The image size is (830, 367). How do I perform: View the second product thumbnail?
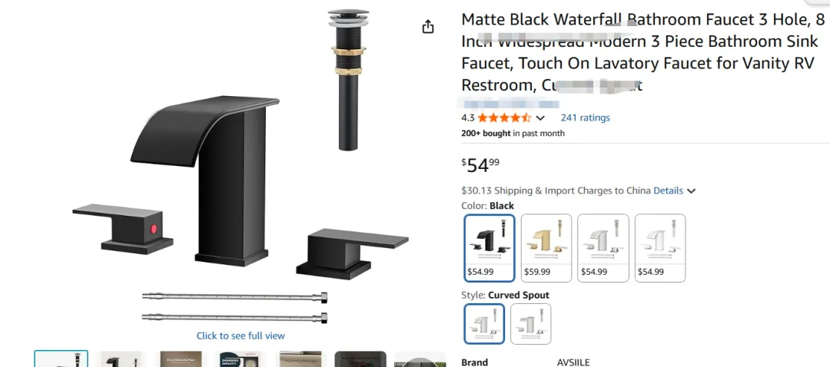coord(121,359)
